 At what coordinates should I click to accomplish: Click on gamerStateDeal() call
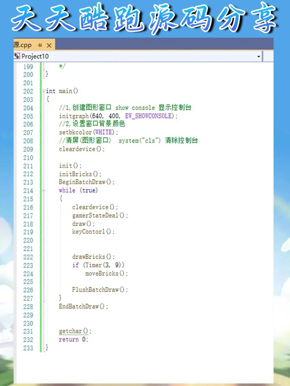(100, 215)
